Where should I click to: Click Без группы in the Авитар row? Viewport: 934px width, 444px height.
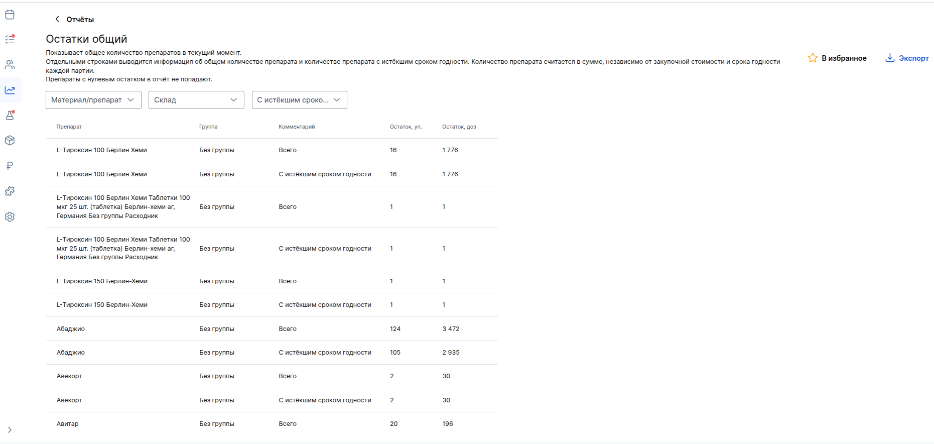(217, 424)
